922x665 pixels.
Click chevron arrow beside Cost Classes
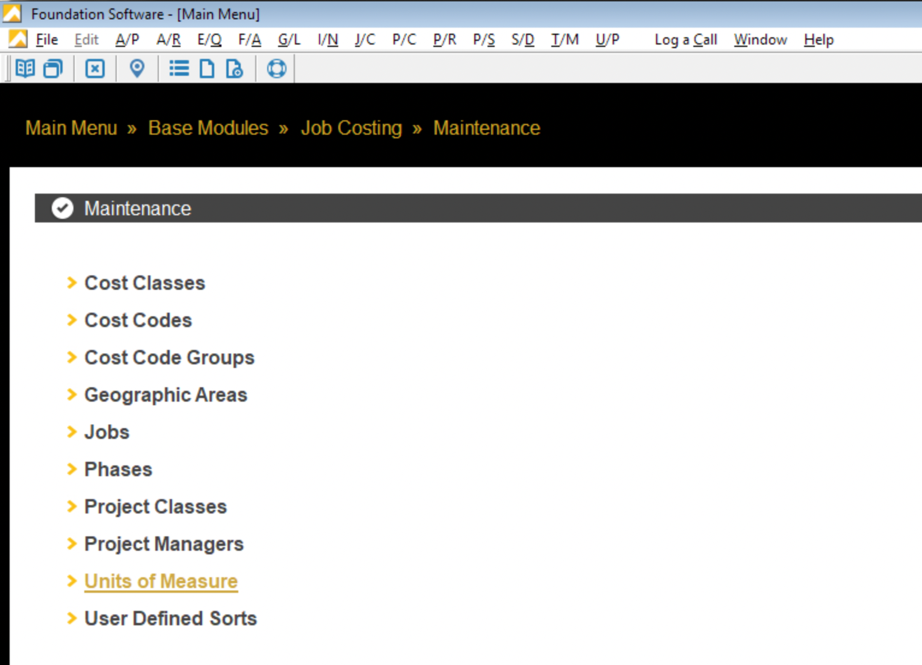[x=72, y=283]
